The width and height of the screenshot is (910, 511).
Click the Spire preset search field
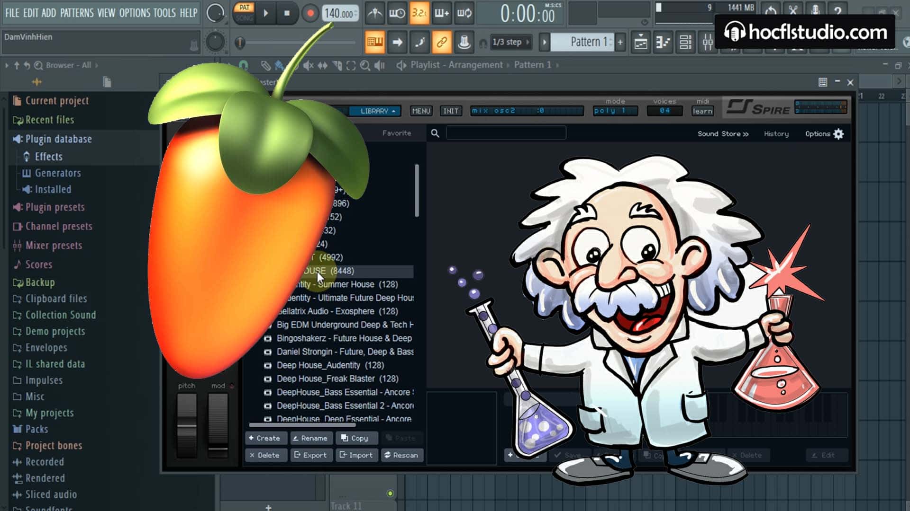(x=506, y=133)
